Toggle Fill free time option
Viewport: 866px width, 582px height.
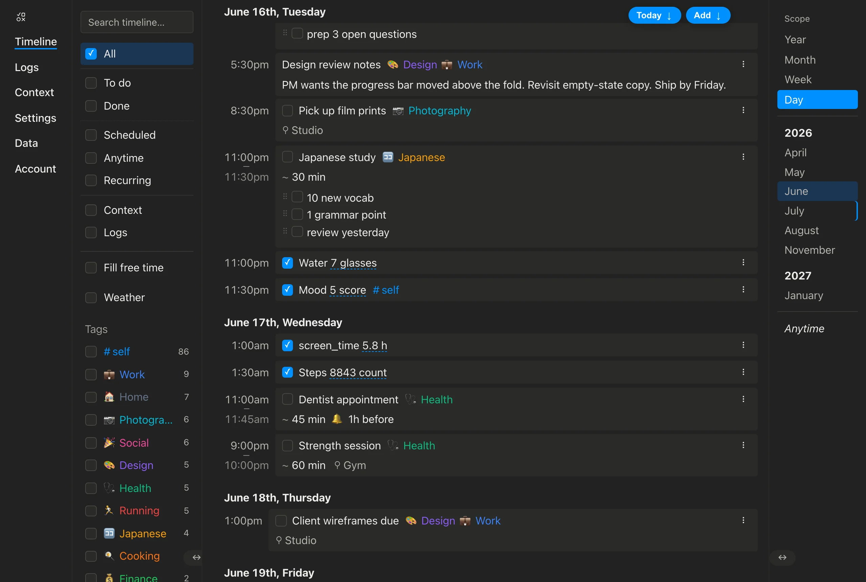click(x=91, y=268)
